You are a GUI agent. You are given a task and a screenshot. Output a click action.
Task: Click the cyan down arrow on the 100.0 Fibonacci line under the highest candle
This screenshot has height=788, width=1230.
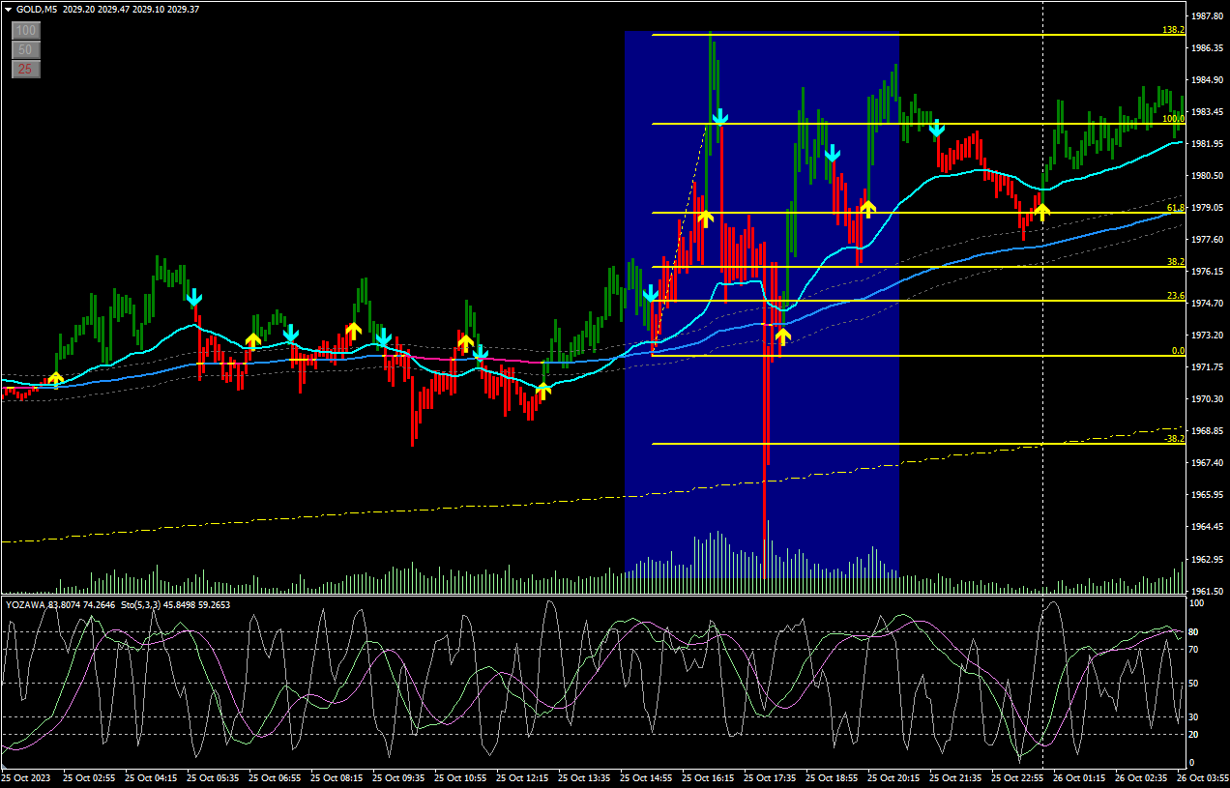[x=720, y=118]
